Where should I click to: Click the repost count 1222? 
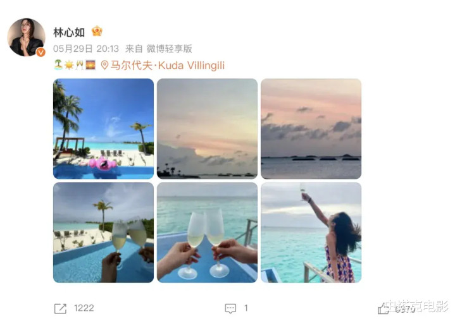[x=84, y=308]
